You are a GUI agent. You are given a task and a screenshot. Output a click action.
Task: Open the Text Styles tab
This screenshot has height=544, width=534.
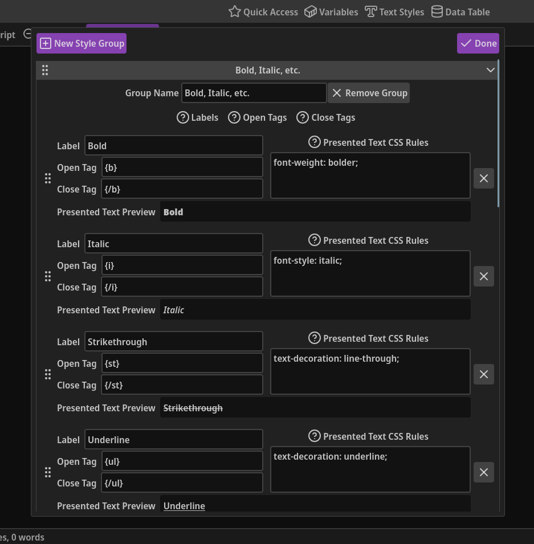click(x=394, y=11)
